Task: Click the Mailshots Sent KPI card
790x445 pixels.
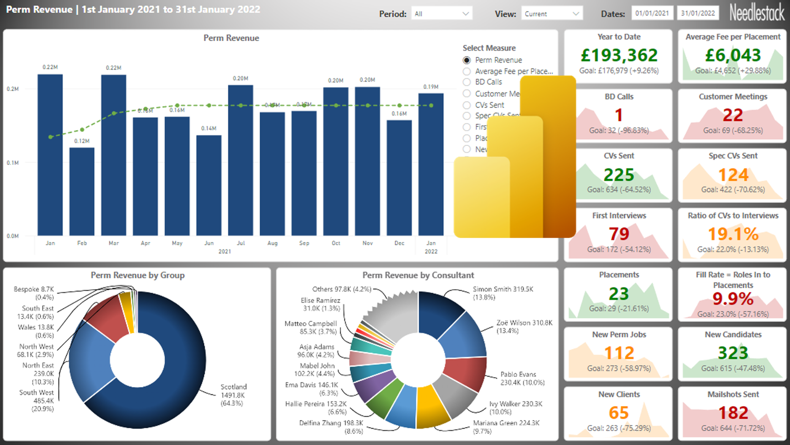Action: [732, 412]
